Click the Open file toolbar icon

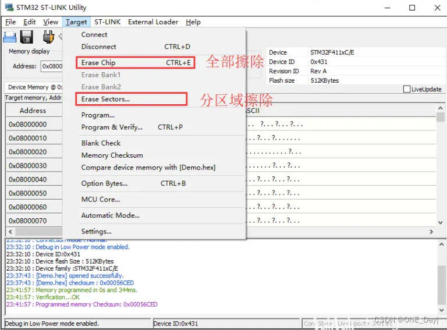click(10, 37)
